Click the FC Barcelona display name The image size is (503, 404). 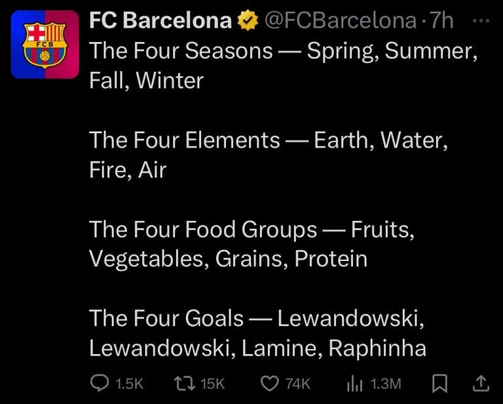[160, 21]
